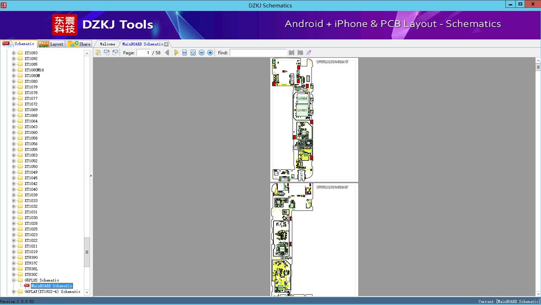Click in the Page number field

tap(143, 53)
